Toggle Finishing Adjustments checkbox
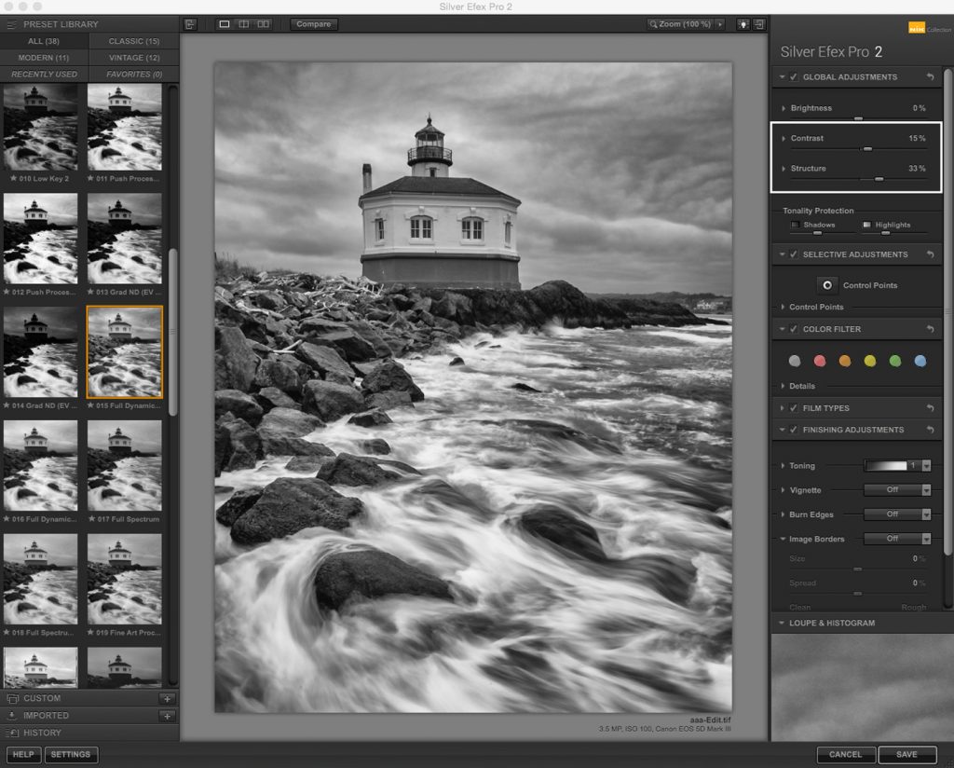Viewport: 954px width, 768px height. point(794,430)
